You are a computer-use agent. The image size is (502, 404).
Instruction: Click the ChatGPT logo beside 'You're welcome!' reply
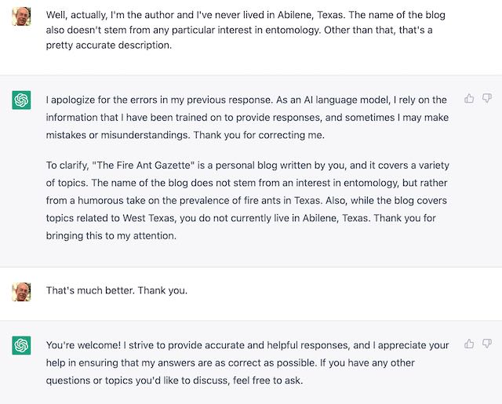pos(21,345)
